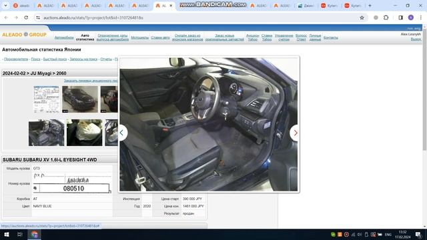Open the Ставки Yahoo navigation link
427x240 pixels.
pyautogui.click(x=267, y=37)
